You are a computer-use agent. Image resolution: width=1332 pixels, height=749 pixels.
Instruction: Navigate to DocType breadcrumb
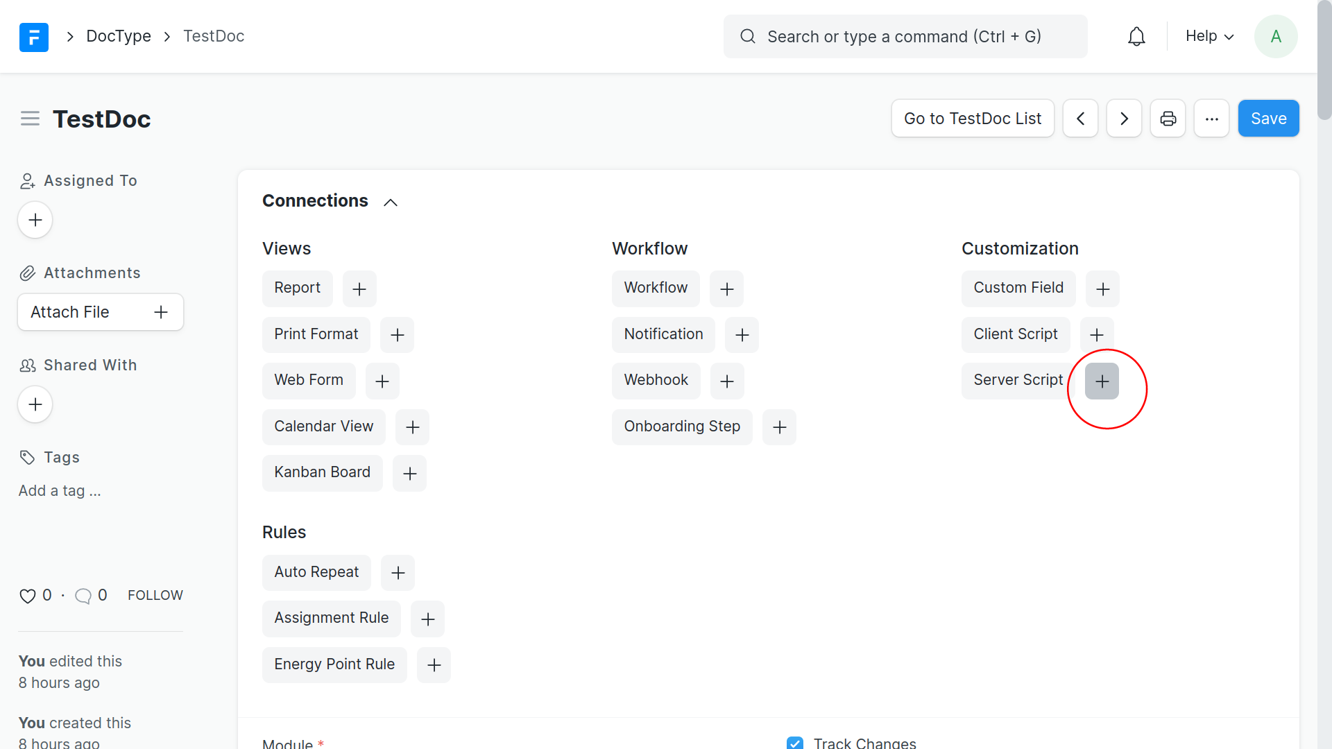pos(119,36)
